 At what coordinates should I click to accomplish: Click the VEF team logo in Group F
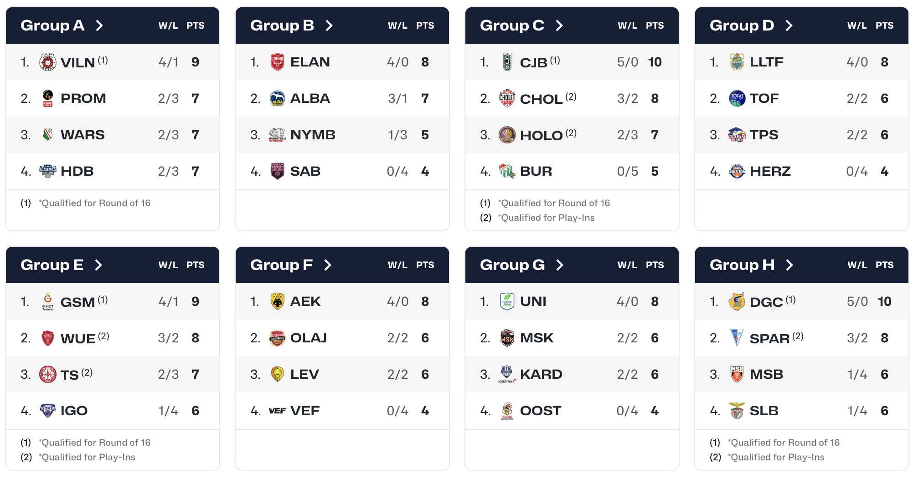click(278, 411)
